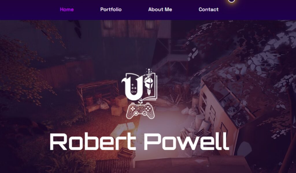
Task: Click the corrugated building at top of the background
Action: [130, 28]
